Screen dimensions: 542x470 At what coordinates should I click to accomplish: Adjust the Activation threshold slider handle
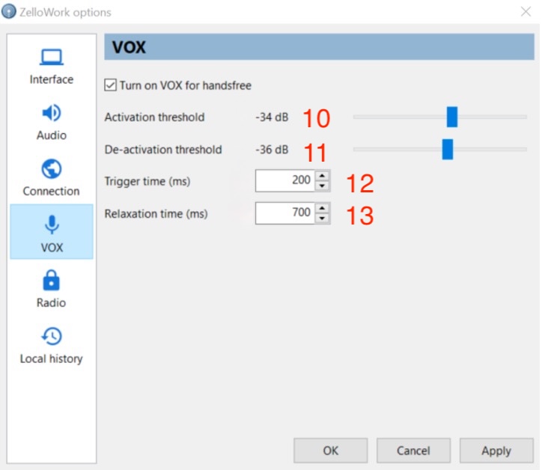point(451,117)
